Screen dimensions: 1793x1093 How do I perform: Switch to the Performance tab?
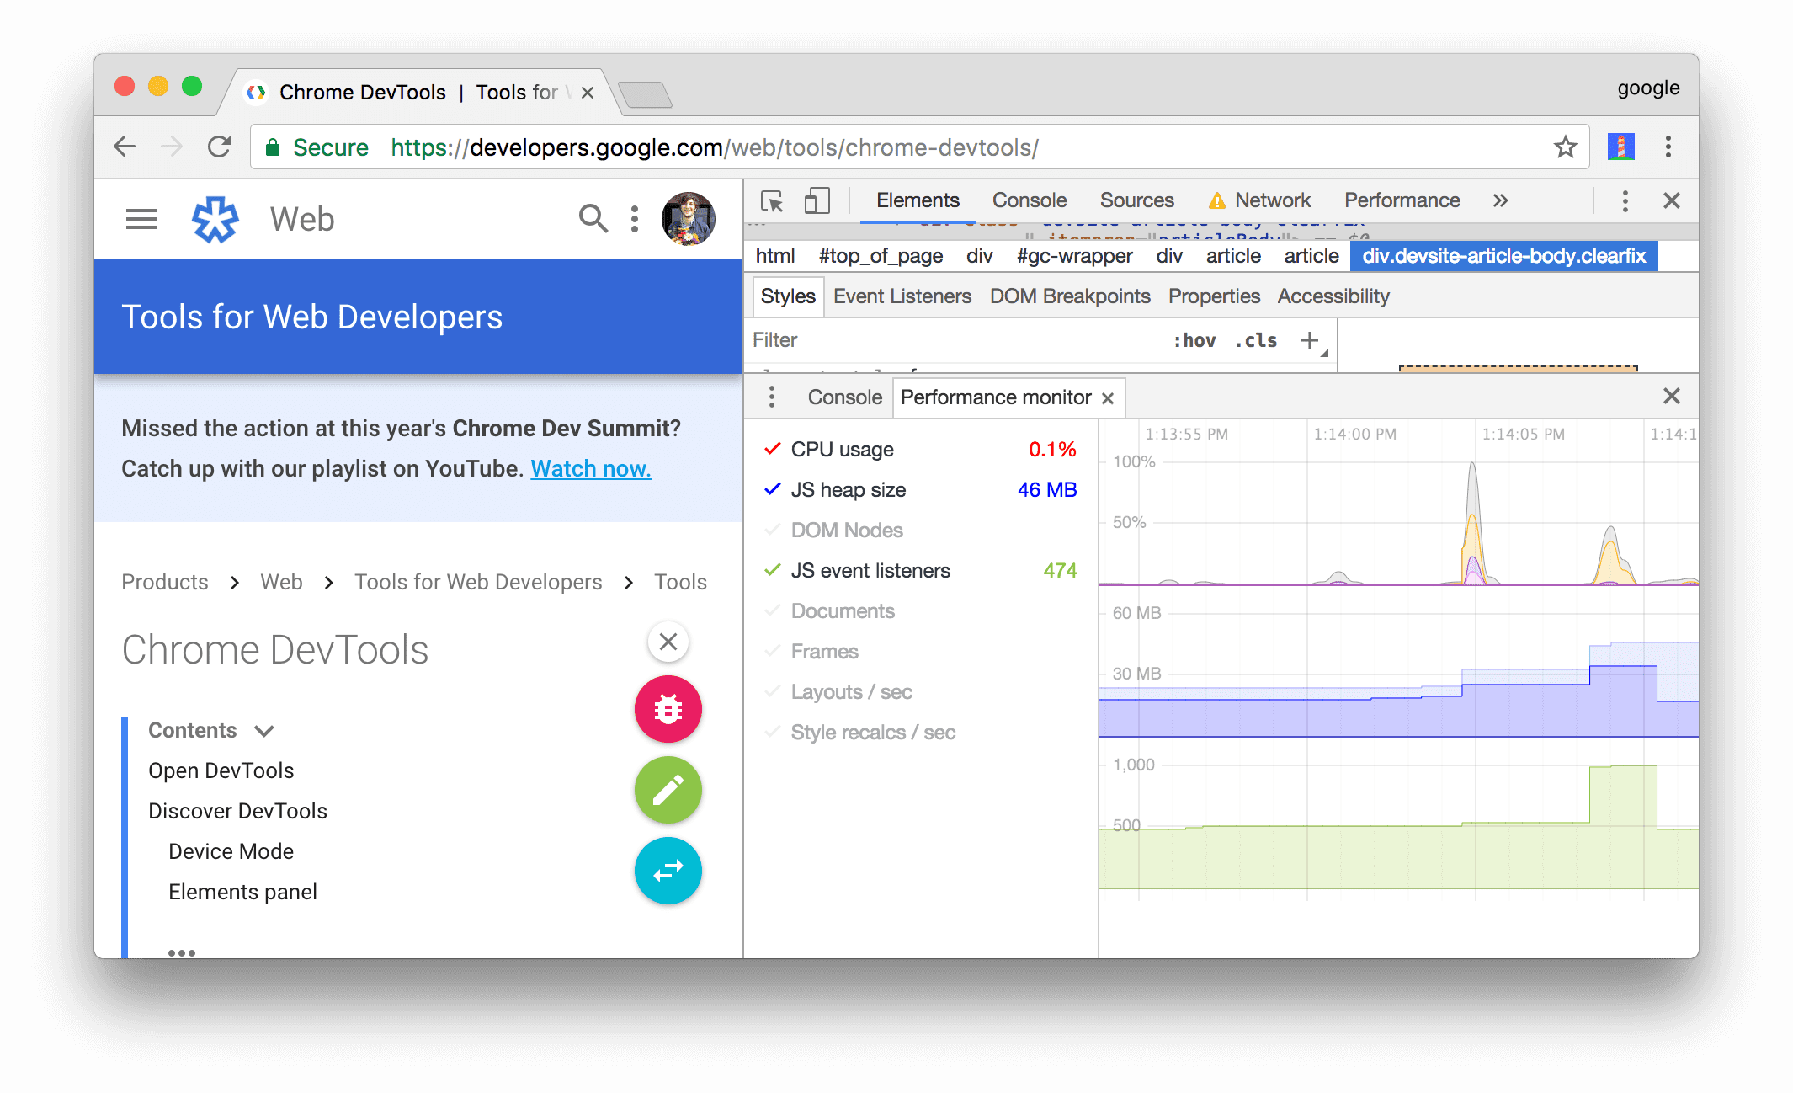[1400, 201]
